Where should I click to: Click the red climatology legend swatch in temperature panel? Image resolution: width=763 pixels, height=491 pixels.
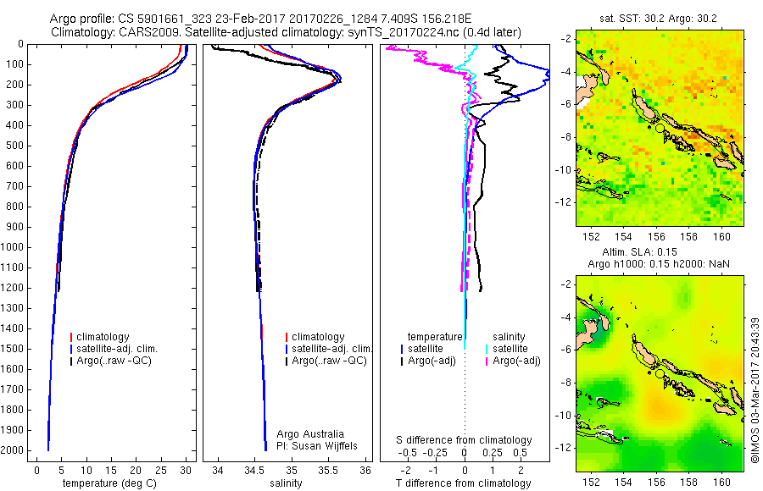point(71,337)
